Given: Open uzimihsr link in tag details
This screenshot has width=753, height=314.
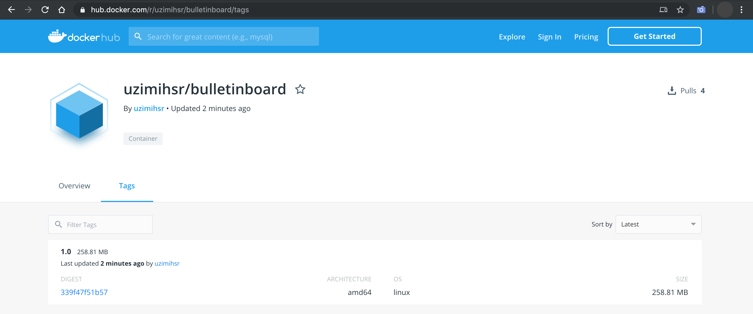Looking at the screenshot, I should coord(167,263).
